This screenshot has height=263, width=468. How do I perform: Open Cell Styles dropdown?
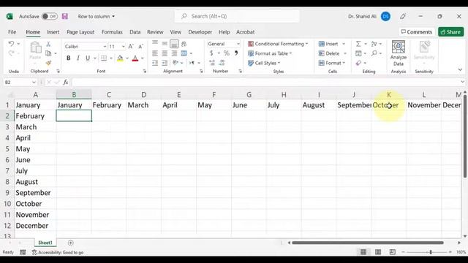tap(264, 63)
